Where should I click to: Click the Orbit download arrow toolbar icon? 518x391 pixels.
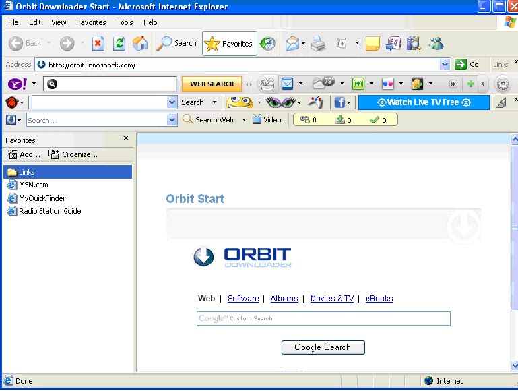11,119
